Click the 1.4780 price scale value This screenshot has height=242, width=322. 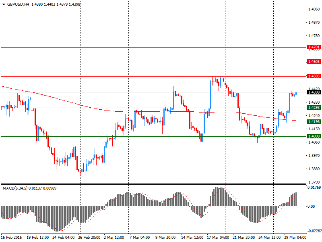point(314,36)
